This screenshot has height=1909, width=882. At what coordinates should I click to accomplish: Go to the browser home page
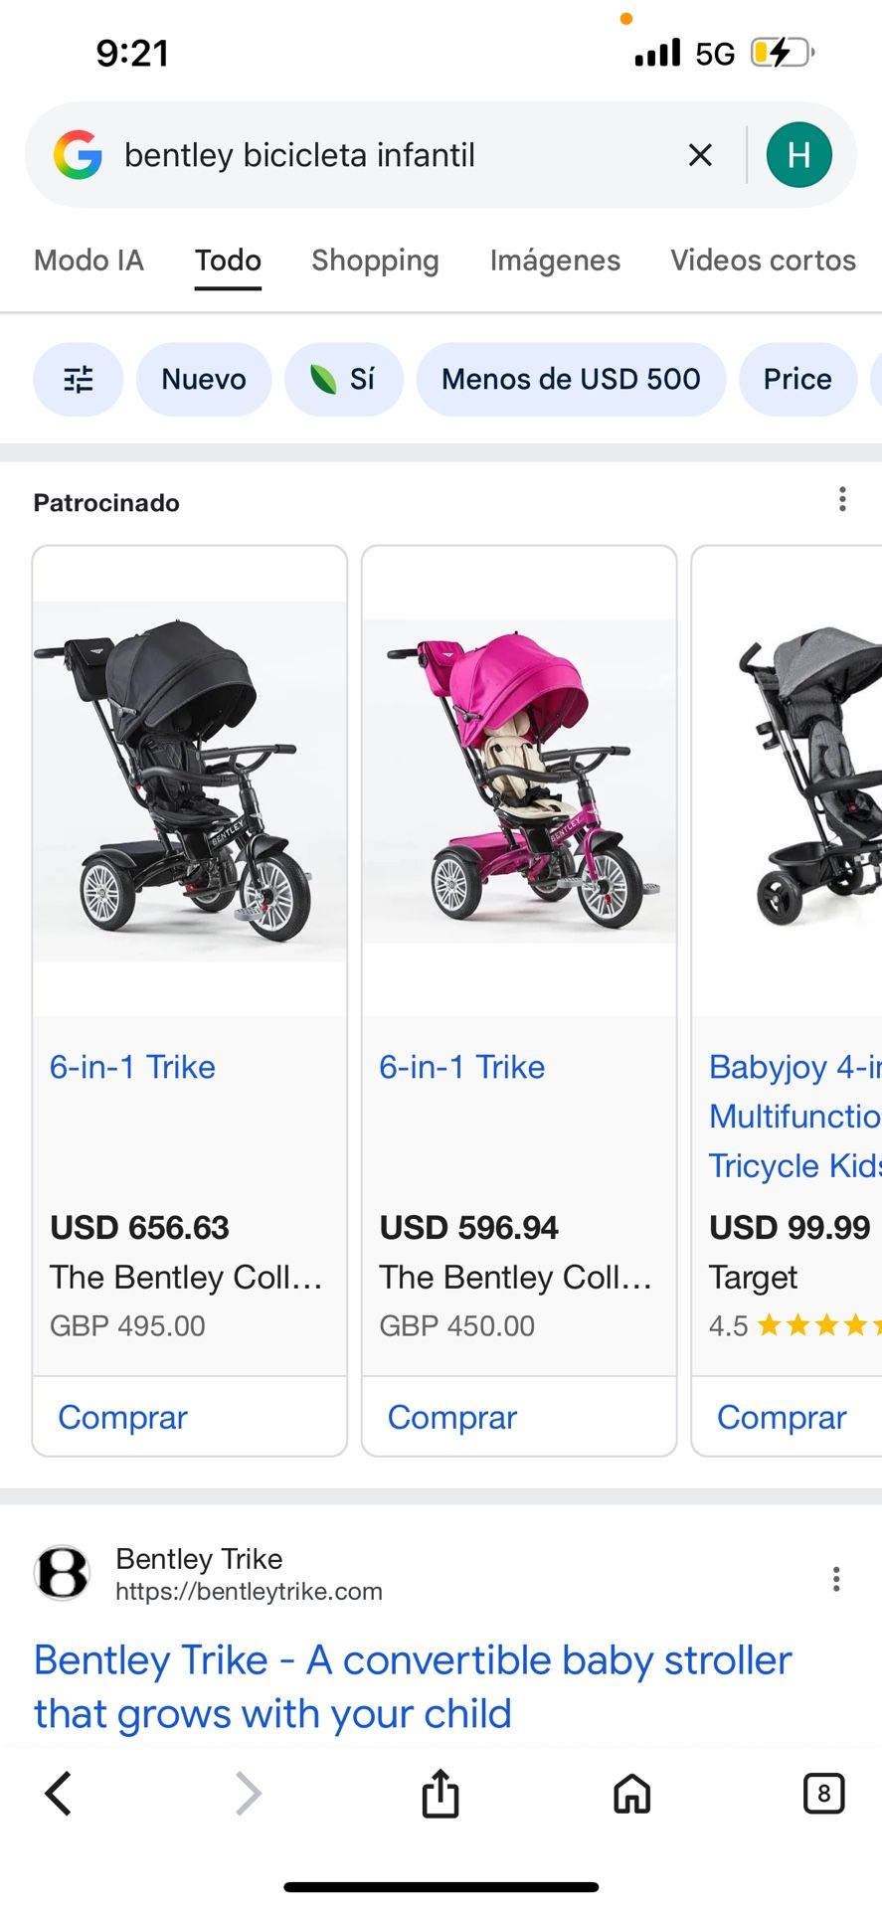[632, 1794]
